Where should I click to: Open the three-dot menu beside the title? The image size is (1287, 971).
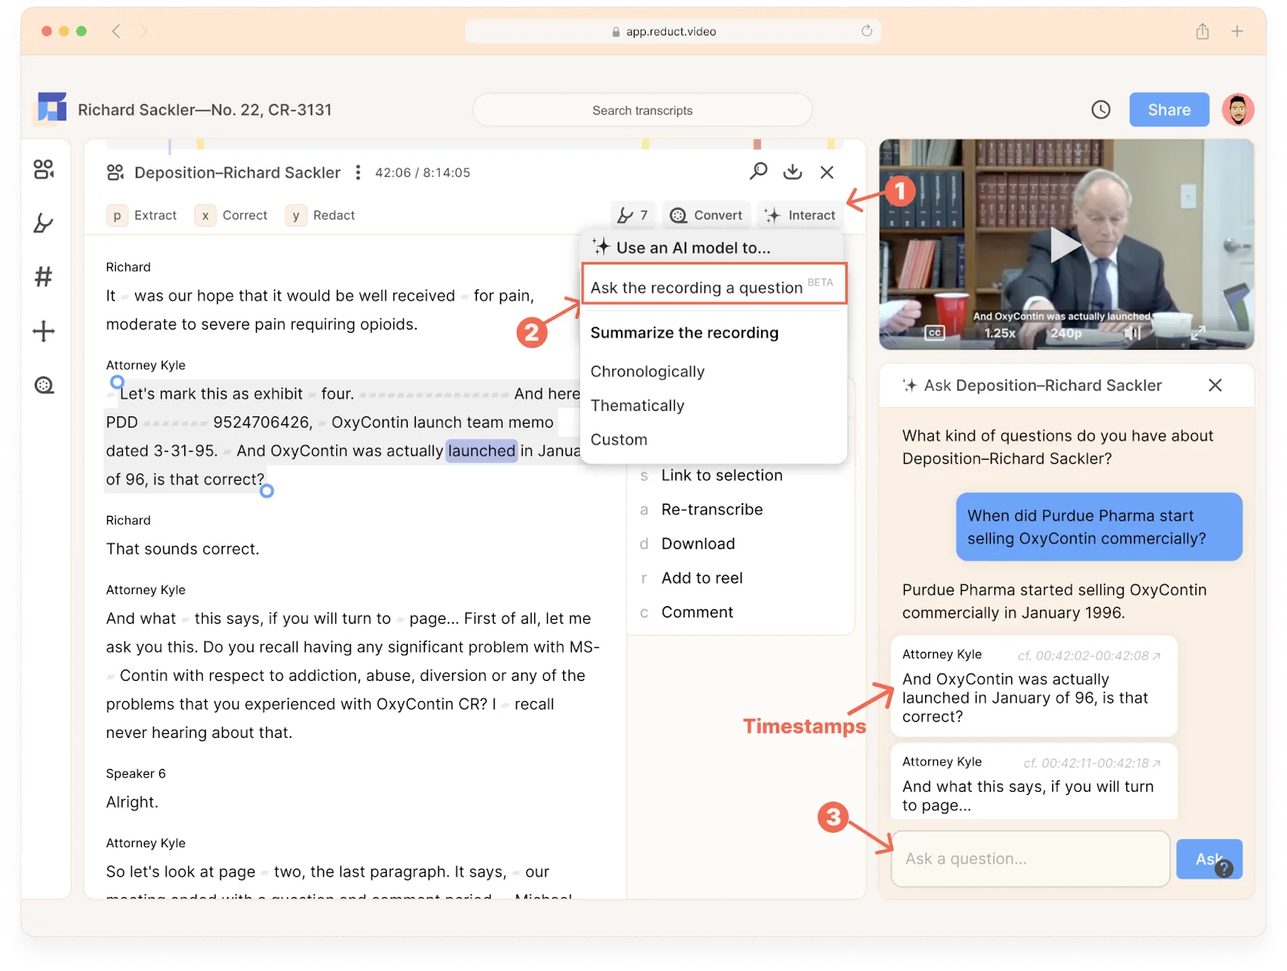(x=358, y=172)
